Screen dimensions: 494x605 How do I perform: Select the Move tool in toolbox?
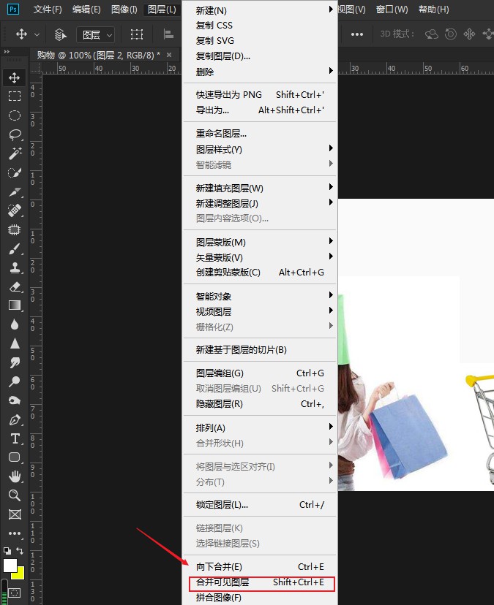click(15, 77)
